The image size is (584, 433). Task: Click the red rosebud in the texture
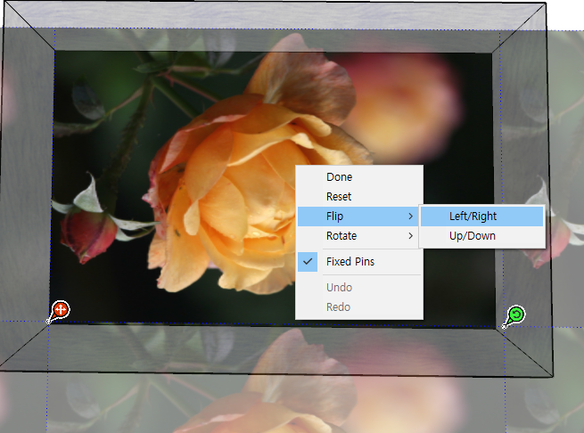88,234
